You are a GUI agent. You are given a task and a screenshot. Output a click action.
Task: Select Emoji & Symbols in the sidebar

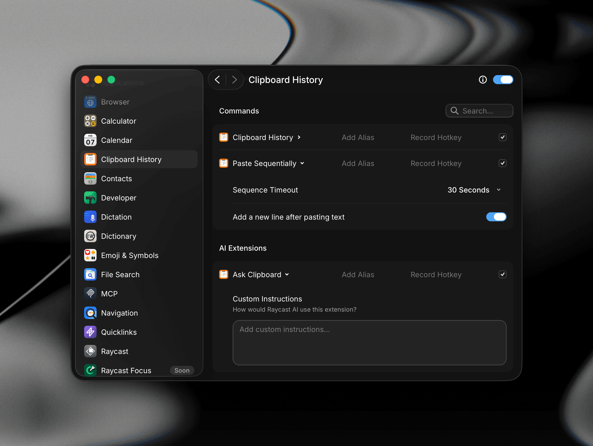pyautogui.click(x=139, y=255)
